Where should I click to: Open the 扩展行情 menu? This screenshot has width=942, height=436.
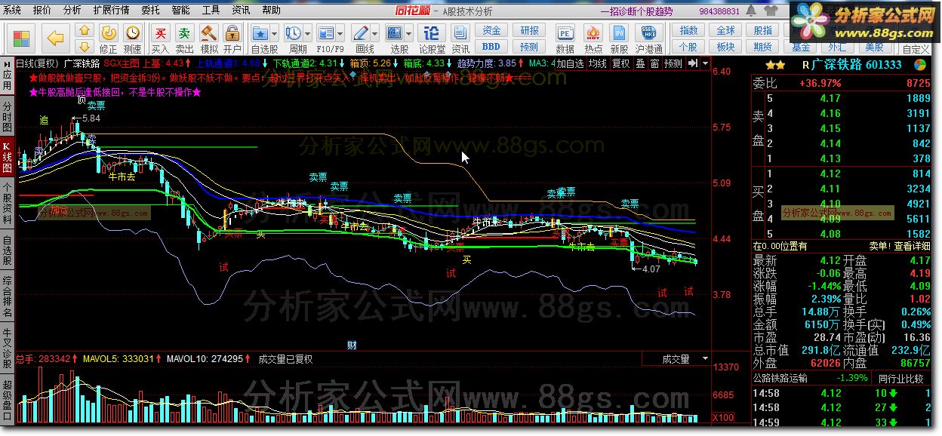click(x=111, y=11)
